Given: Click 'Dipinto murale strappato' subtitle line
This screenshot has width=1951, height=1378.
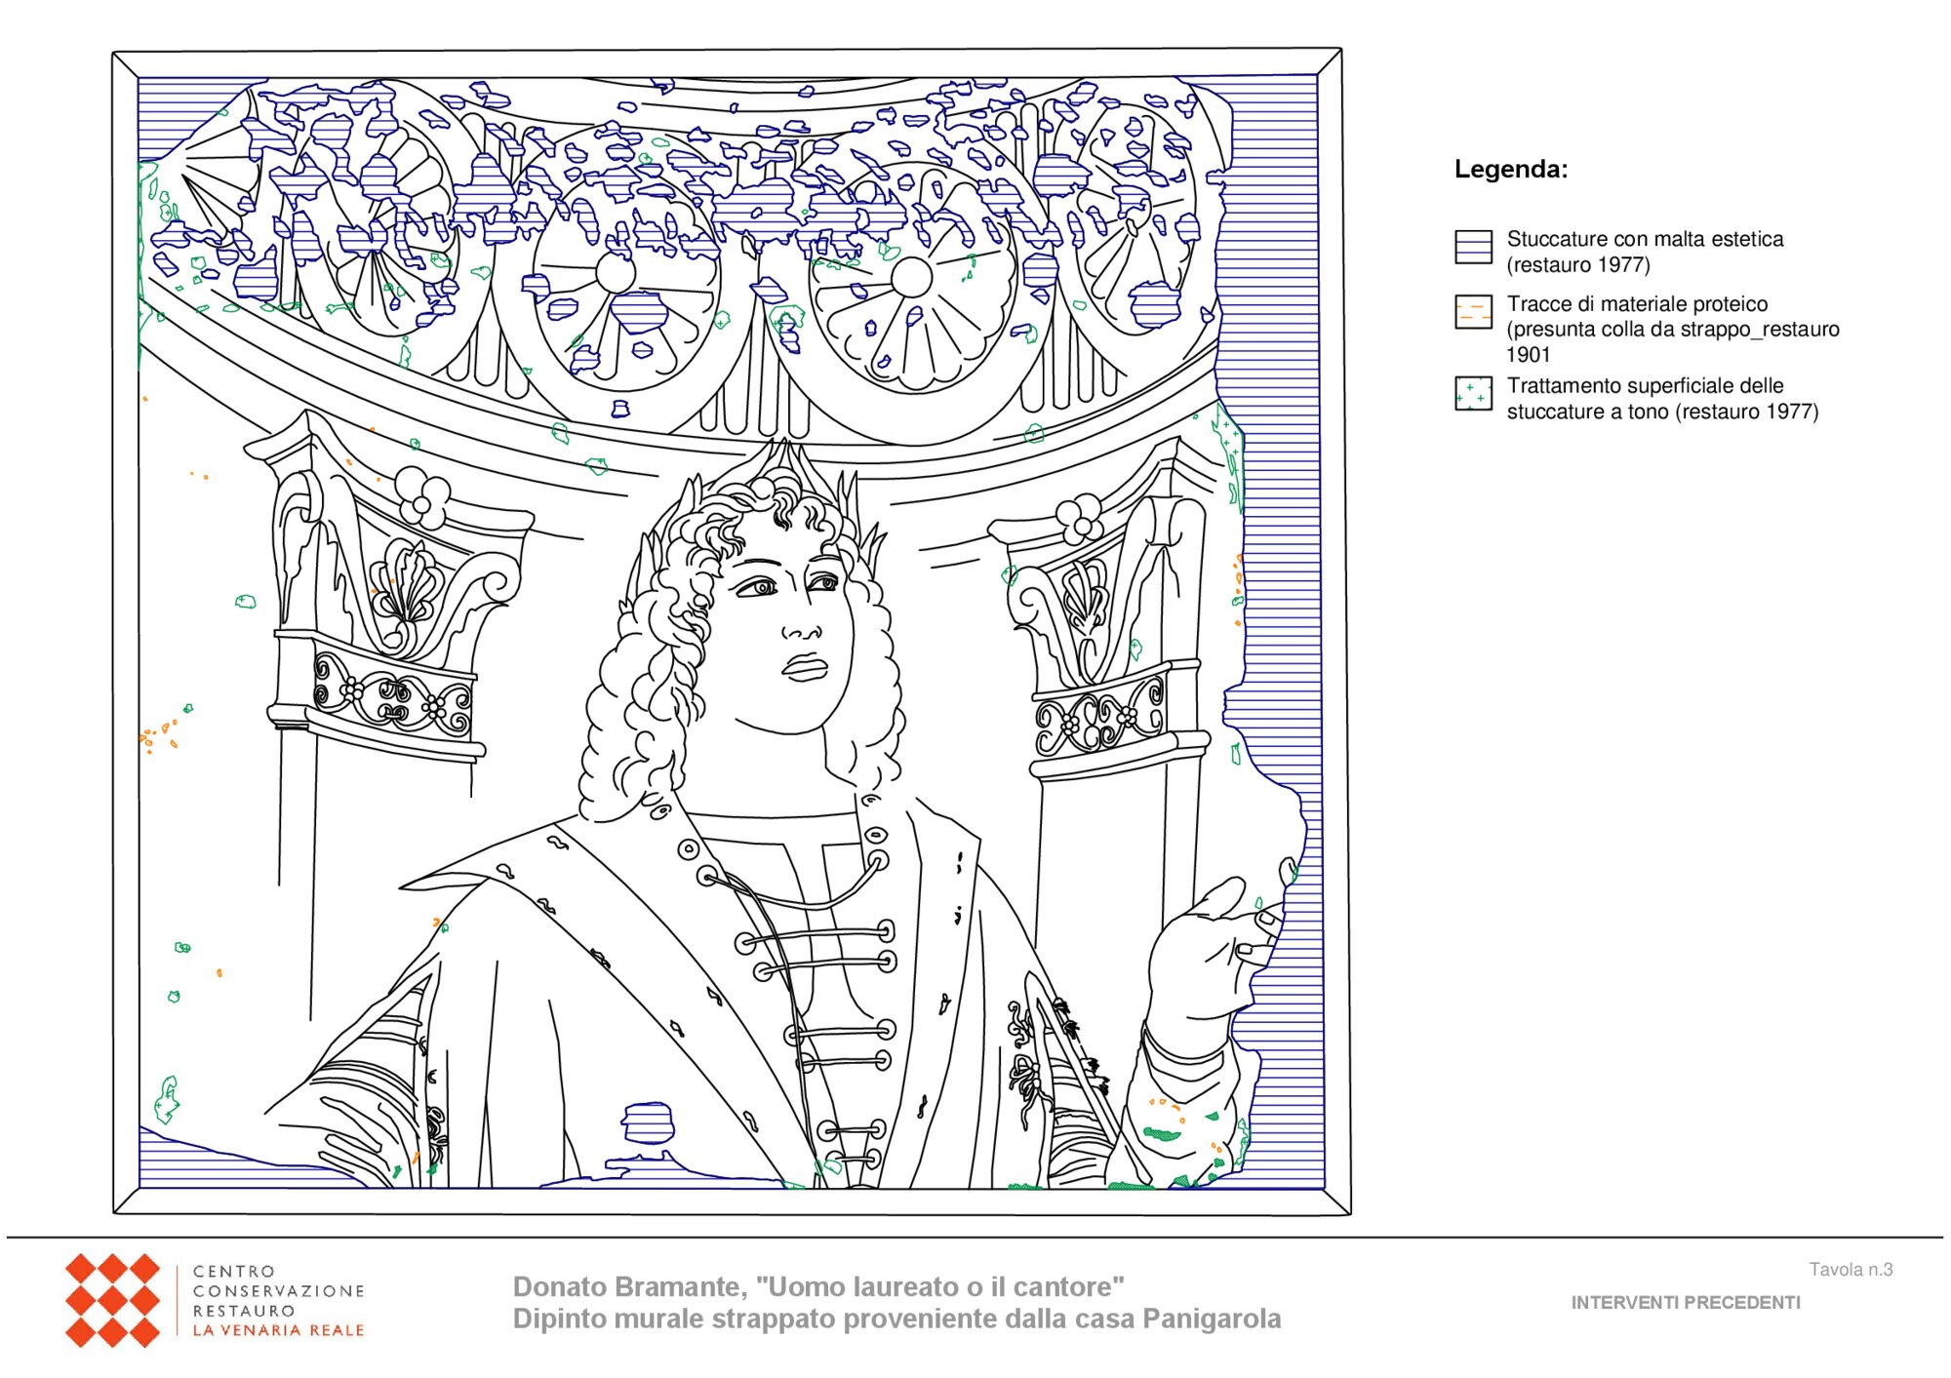Looking at the screenshot, I should (x=896, y=1319).
